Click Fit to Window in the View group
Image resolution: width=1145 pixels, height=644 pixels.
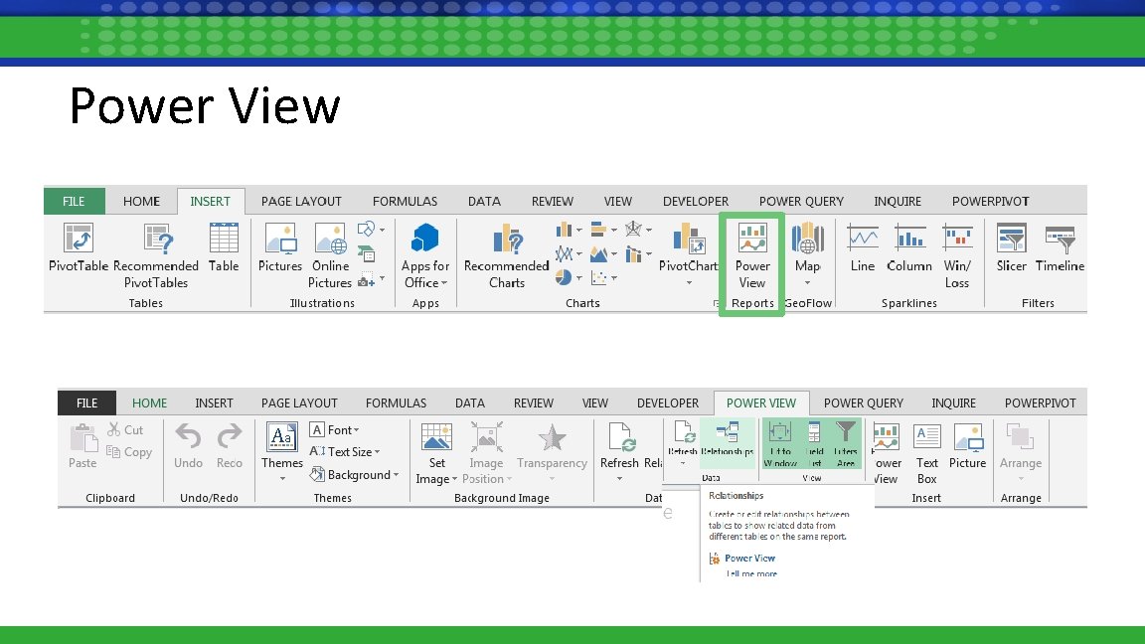coord(780,442)
